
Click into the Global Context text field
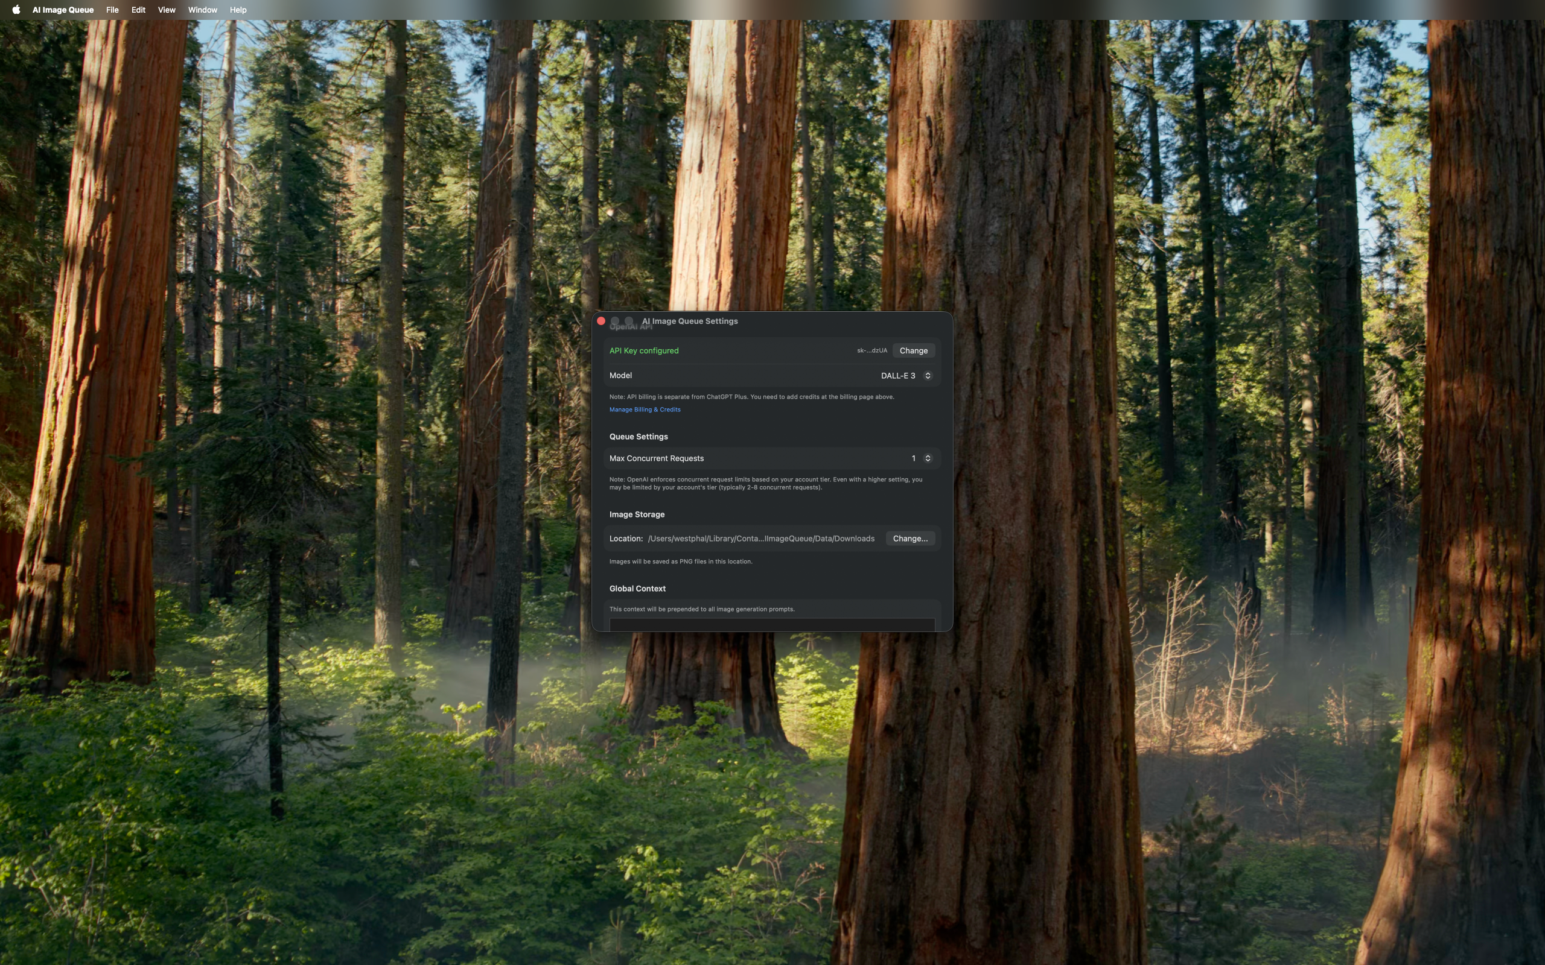click(771, 624)
